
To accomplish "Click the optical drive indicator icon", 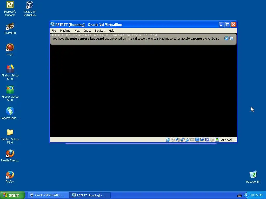I will pos(172,140).
